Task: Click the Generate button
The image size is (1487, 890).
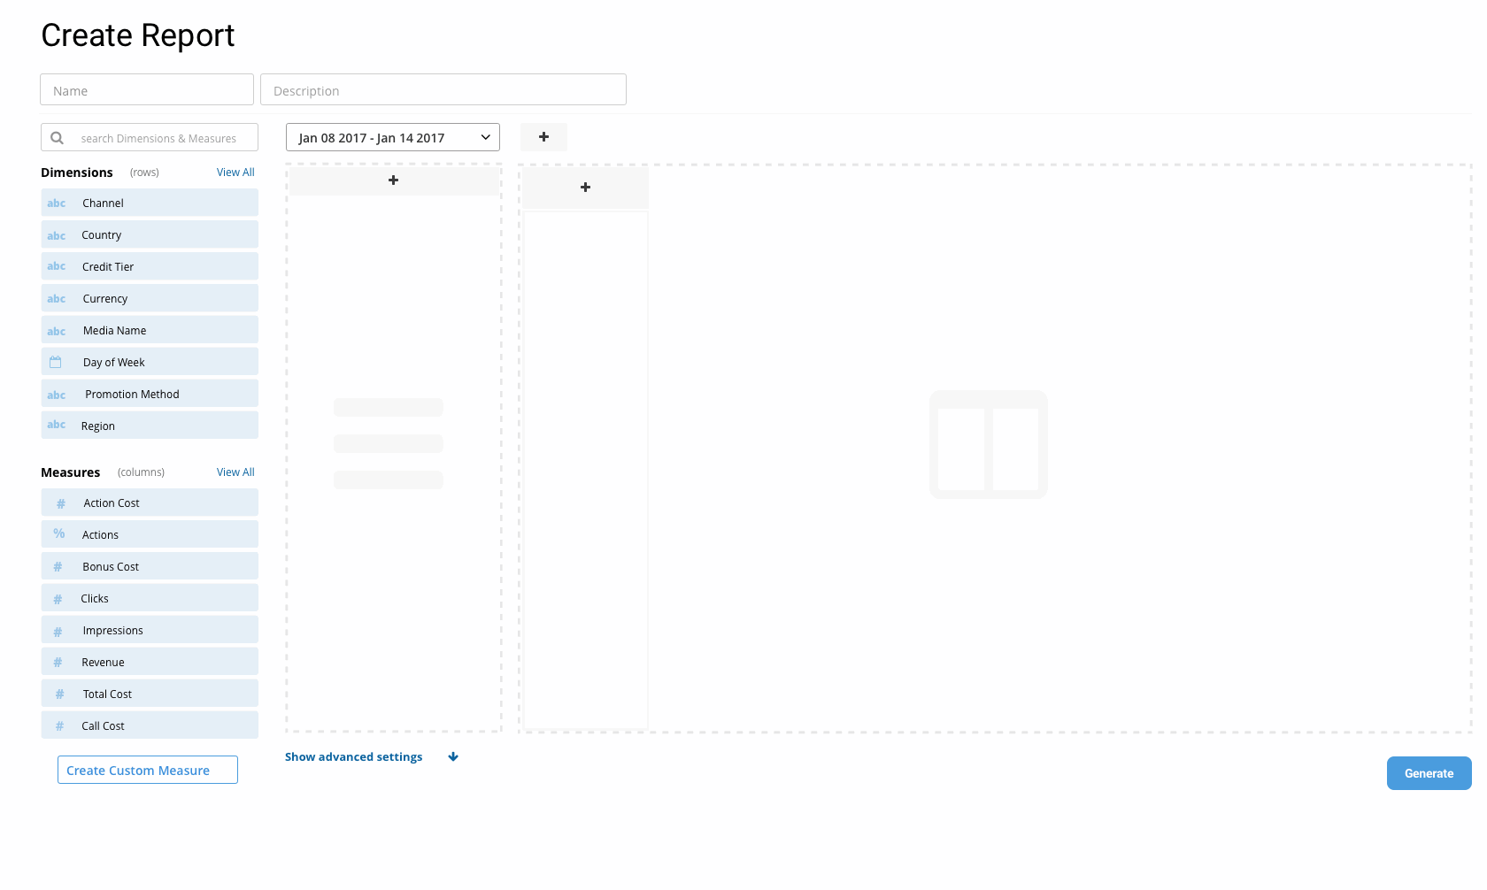Action: (x=1429, y=773)
